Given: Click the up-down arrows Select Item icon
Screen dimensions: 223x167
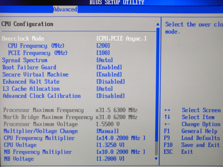Looking at the screenshot, I should [167, 117].
